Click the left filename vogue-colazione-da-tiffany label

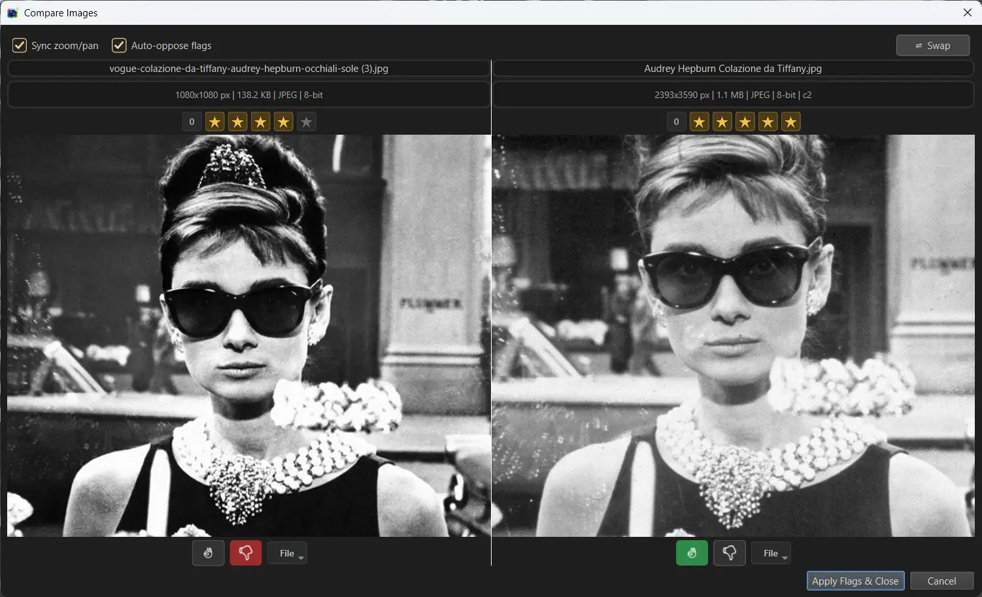point(248,69)
